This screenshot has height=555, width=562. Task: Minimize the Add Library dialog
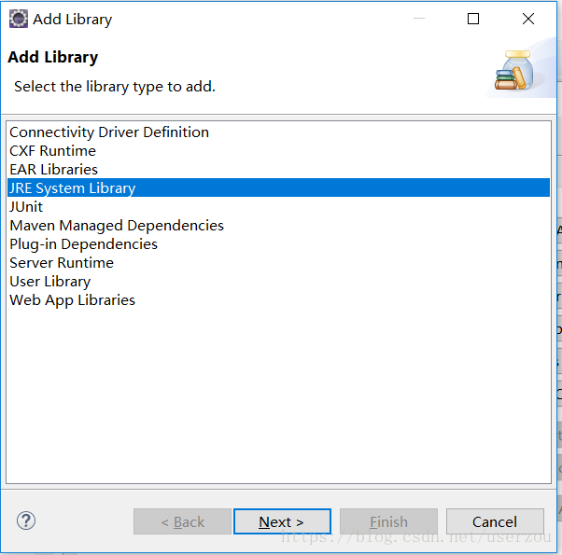coord(419,19)
